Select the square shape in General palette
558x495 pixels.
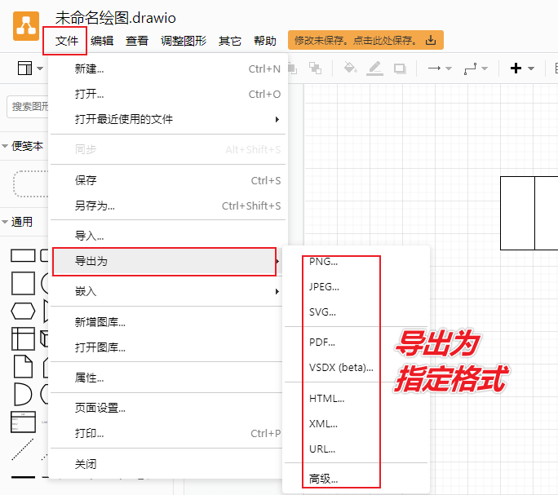23,283
